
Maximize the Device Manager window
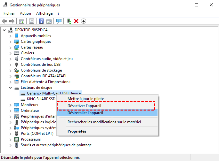coord(197,5)
